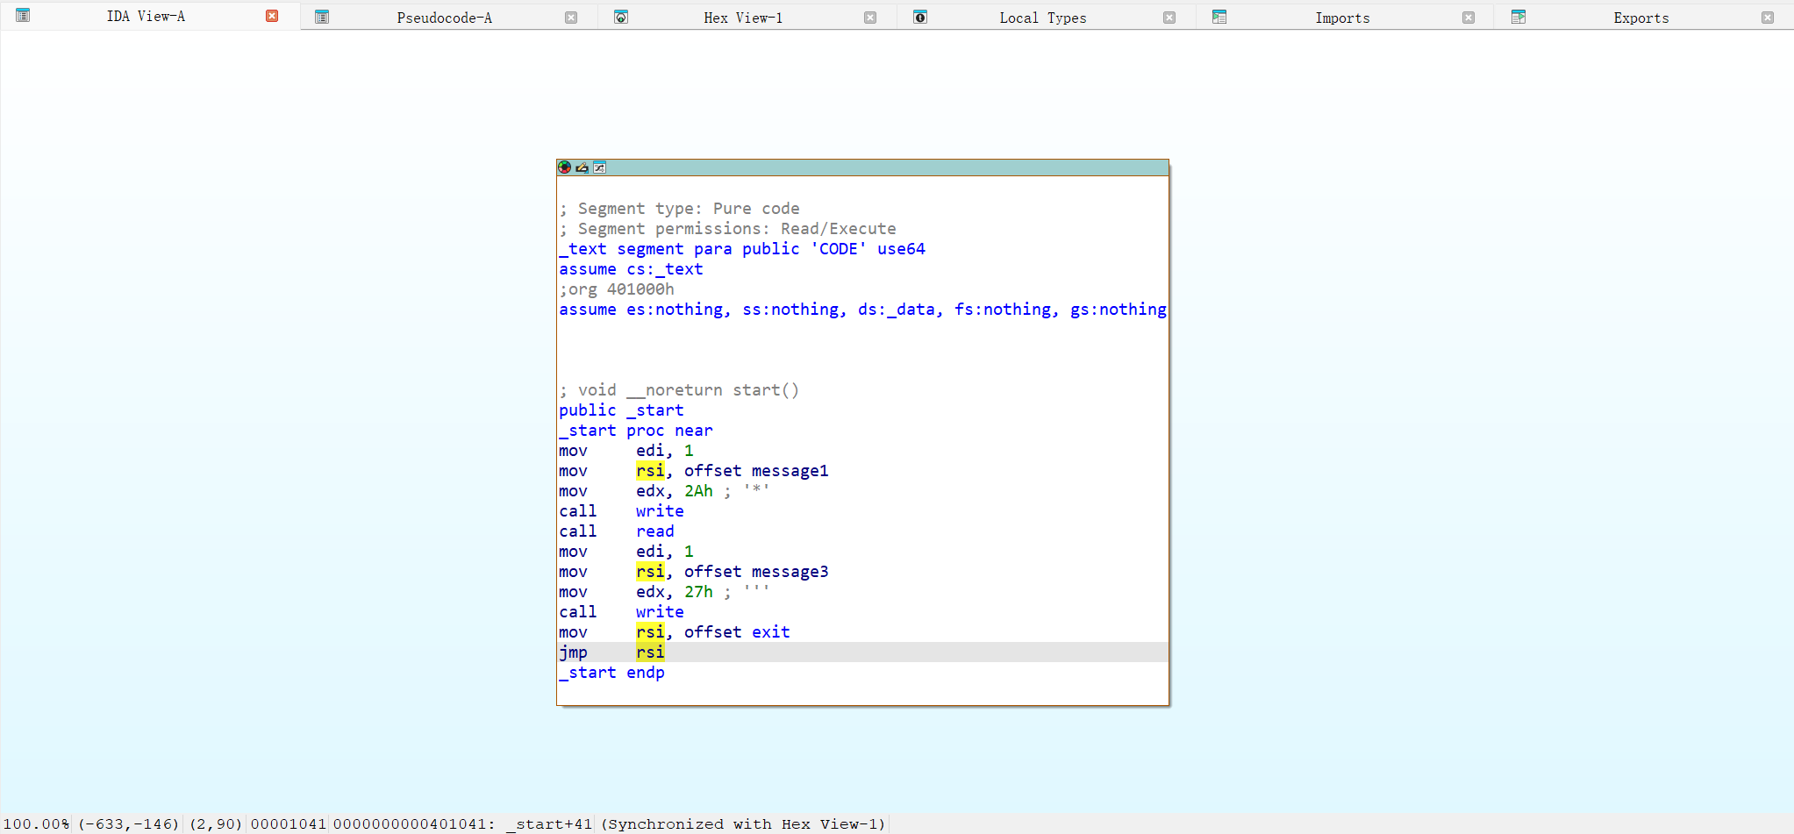Click the 'assume cs:_text' line

click(631, 269)
